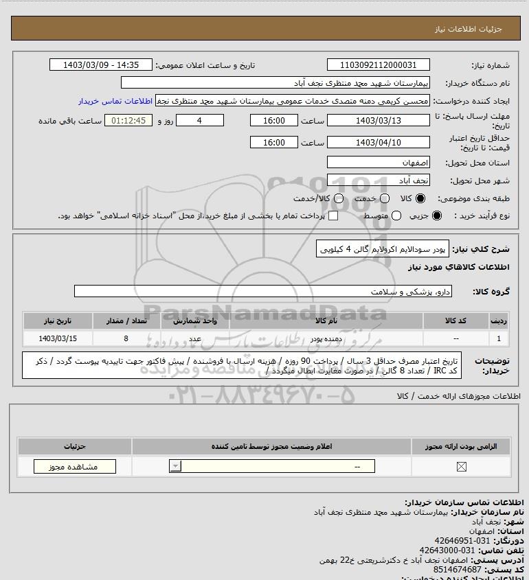Click item name cell دمنده پودر
The image size is (529, 580).
coord(326,338)
